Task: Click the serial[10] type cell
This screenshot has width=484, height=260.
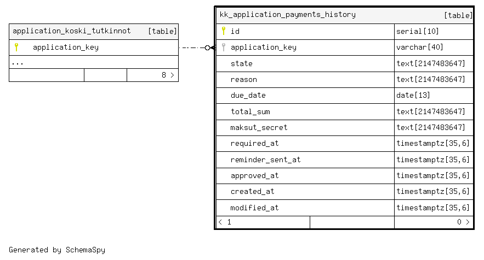Action: pyautogui.click(x=434, y=31)
